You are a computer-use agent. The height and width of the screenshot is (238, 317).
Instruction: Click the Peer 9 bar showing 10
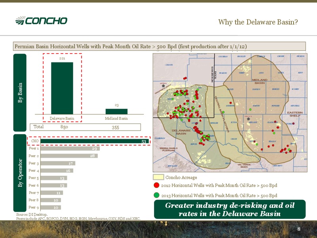tap(51, 207)
